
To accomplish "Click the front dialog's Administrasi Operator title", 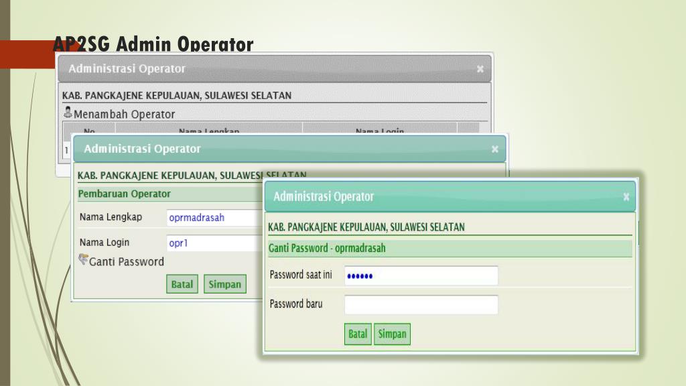I will point(324,196).
